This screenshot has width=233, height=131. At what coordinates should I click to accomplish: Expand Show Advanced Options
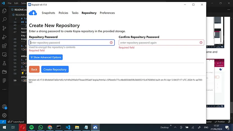click(x=46, y=57)
